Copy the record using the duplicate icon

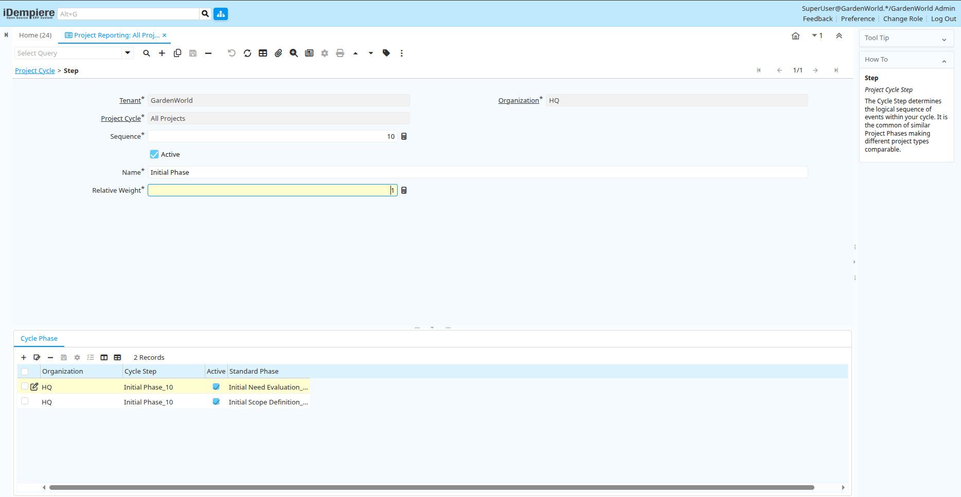(x=177, y=53)
